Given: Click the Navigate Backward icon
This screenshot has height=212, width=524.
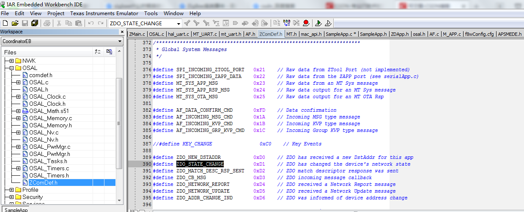Looking at the screenshot, I should (x=255, y=23).
